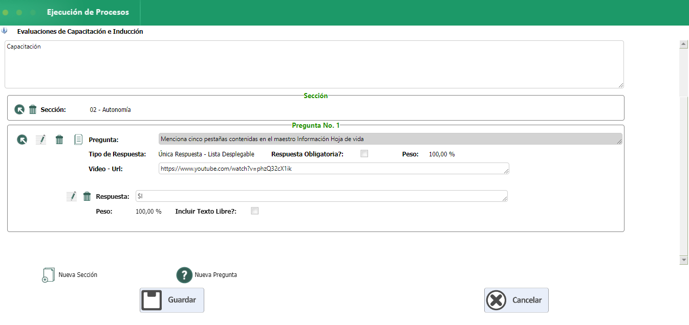Image resolution: width=689 pixels, height=325 pixels.
Task: Click the Cancelar button
Action: [x=516, y=300]
